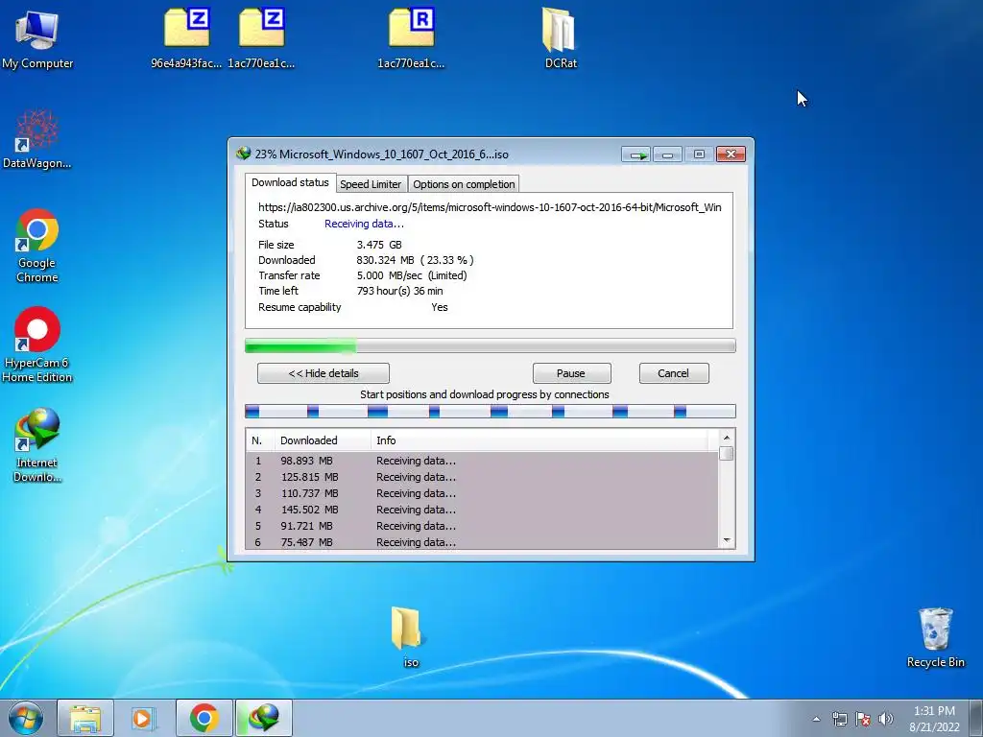Click the green arrow title bar button
The height and width of the screenshot is (737, 983).
[636, 155]
